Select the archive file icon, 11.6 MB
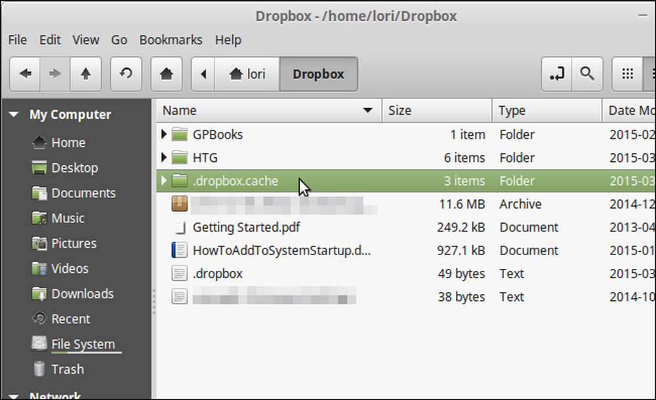656x400 pixels. (x=180, y=204)
